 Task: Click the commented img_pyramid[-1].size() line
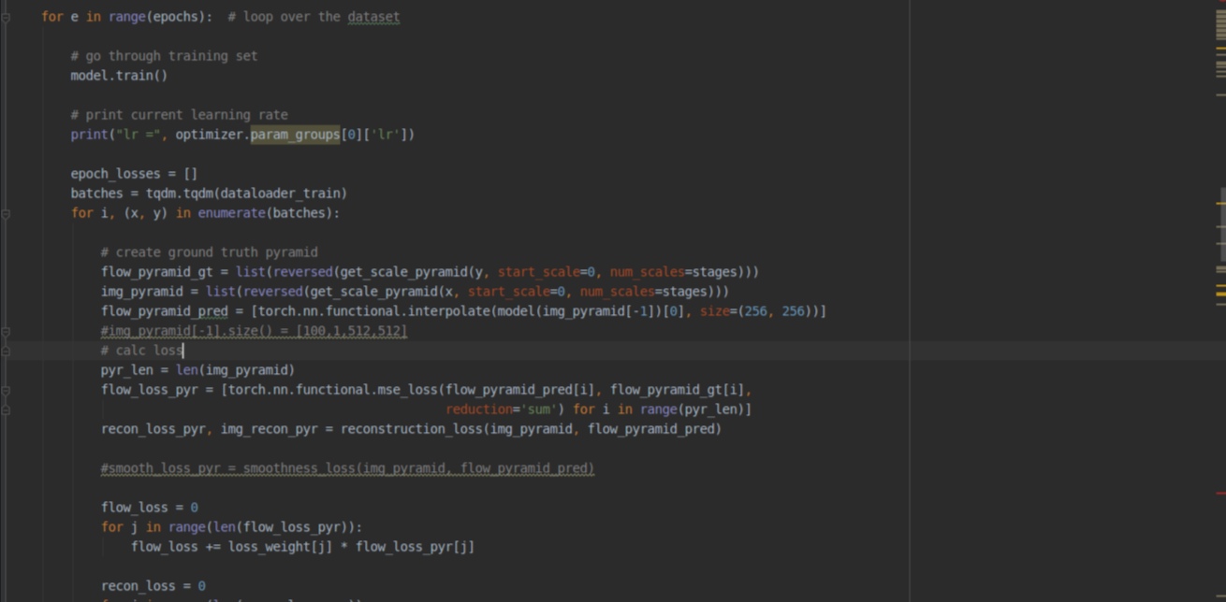[254, 331]
